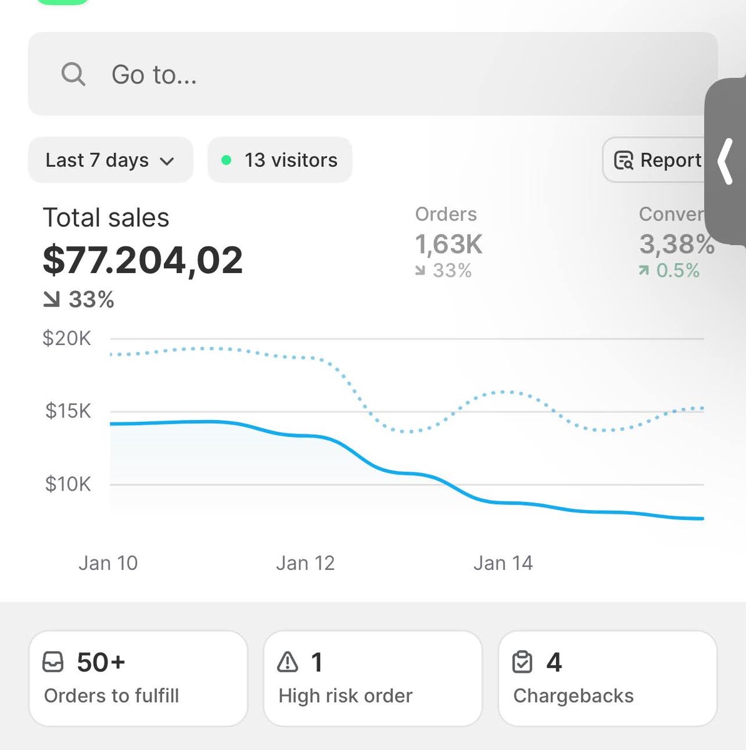The width and height of the screenshot is (746, 750).
Task: Click the Jan 12 date label
Action: [x=306, y=563]
